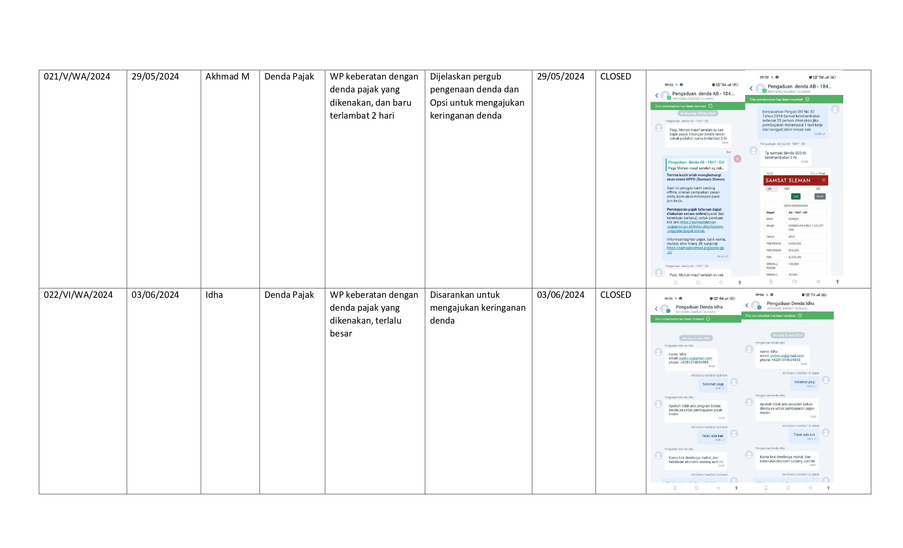Screen dimensions: 903x548
Task: Click 'CLOSED' status in 022/VI/WA/2024 row
Action: [x=616, y=295]
